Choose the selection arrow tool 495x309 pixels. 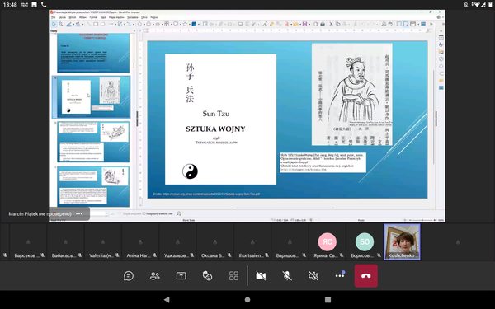(x=54, y=24)
